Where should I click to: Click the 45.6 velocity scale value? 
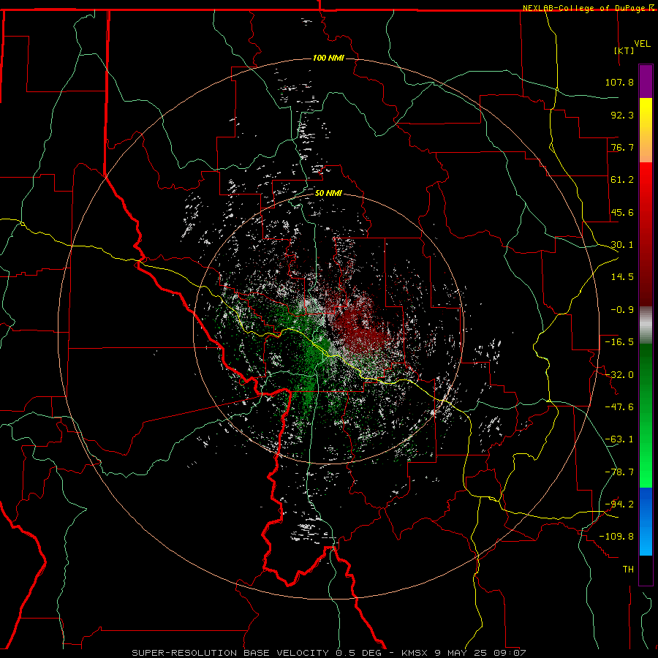[x=622, y=212]
